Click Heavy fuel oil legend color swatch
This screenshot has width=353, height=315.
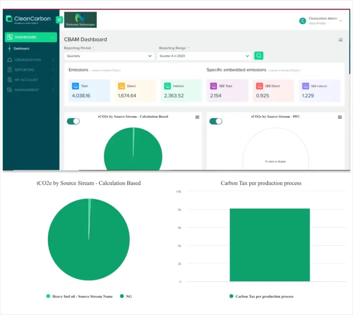pos(48,296)
